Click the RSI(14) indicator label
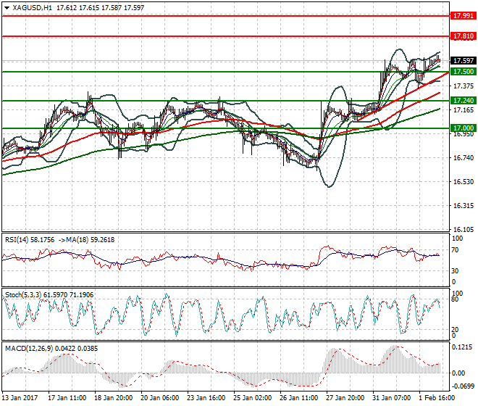The width and height of the screenshot is (478, 406). tap(17, 240)
